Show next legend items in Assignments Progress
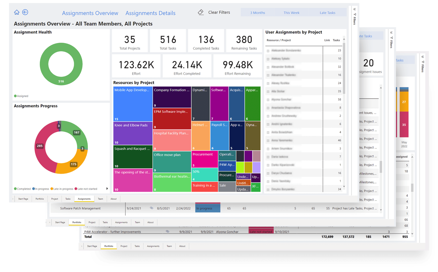438x272 pixels. (x=107, y=189)
